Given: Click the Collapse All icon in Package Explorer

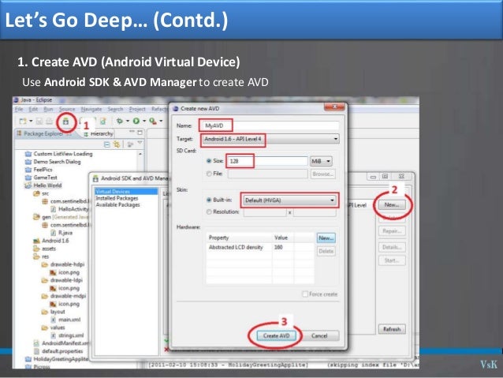Looking at the screenshot, I should [107, 145].
